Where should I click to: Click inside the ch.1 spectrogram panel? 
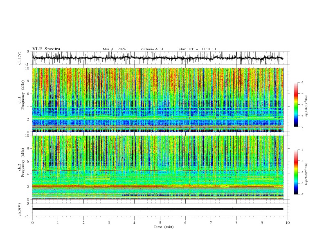tap(157, 100)
